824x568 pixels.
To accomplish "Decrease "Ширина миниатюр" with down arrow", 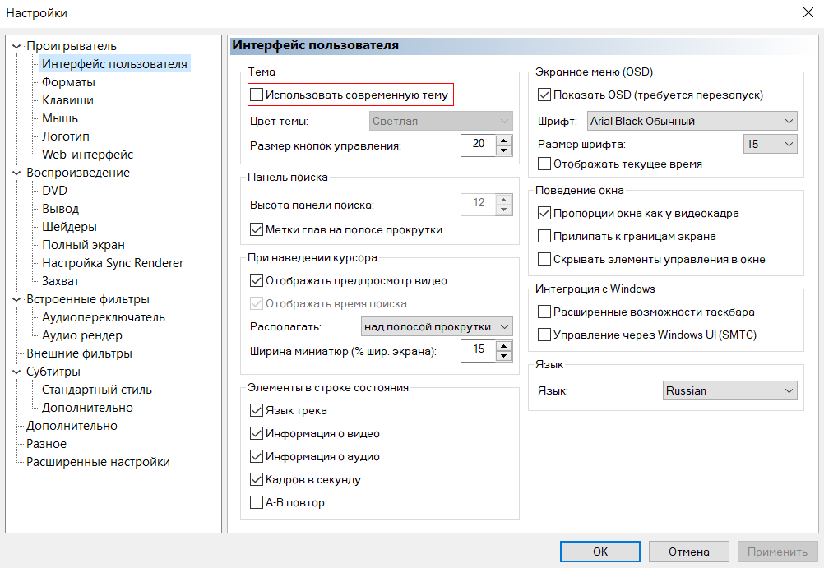I will (x=503, y=356).
